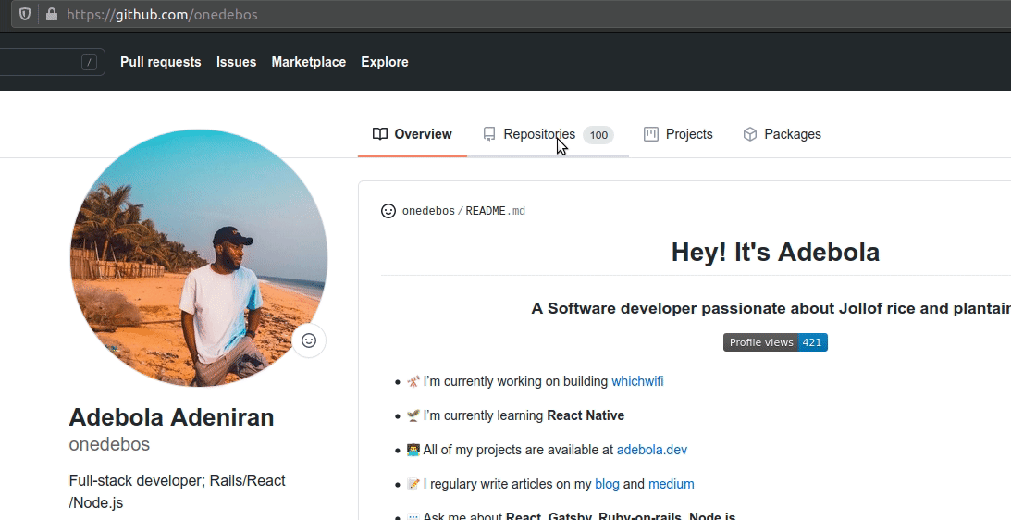
Task: Click the Hey! It's Adebola heading
Action: [x=775, y=252]
